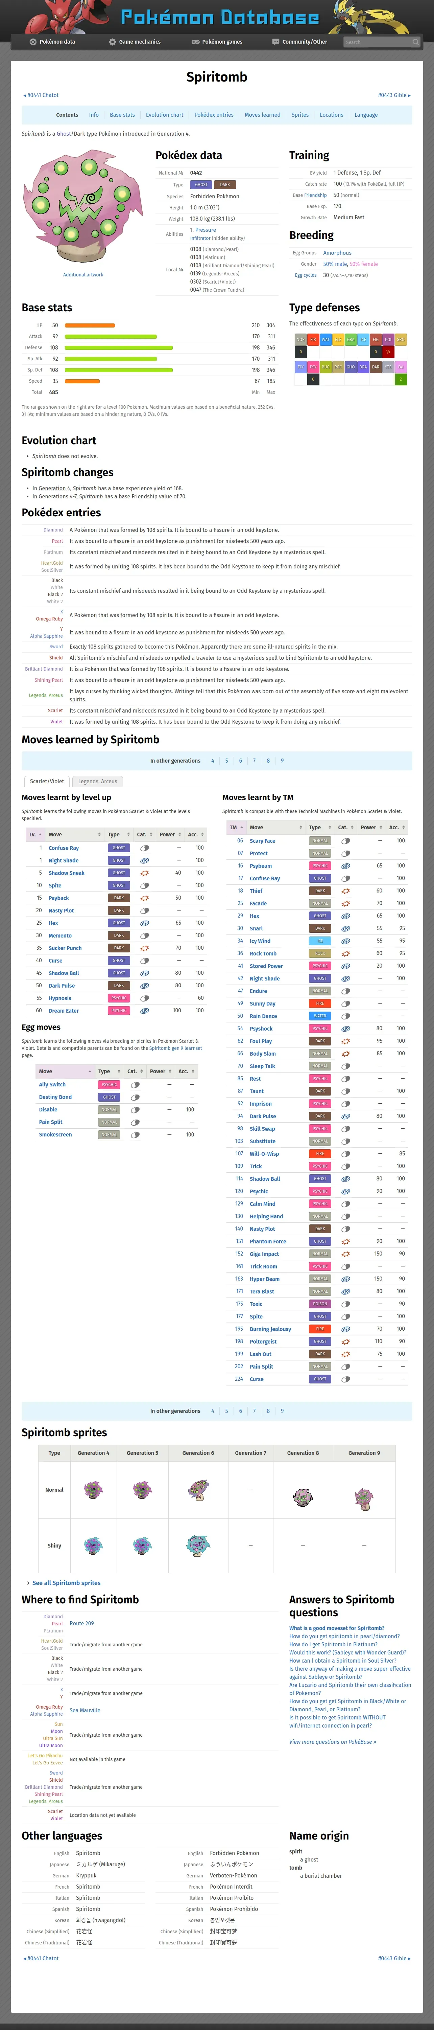
Task: Jump to Base stats in Contents bar
Action: [122, 115]
